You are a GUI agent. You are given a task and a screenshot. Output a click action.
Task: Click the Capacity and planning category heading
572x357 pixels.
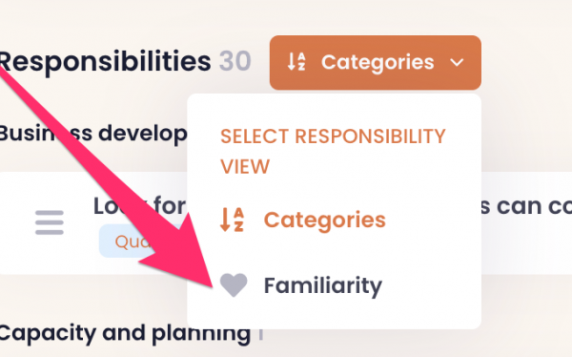(x=125, y=334)
